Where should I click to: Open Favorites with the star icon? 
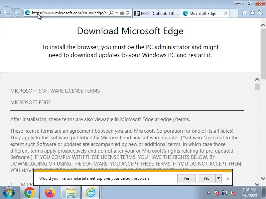coord(252,12)
